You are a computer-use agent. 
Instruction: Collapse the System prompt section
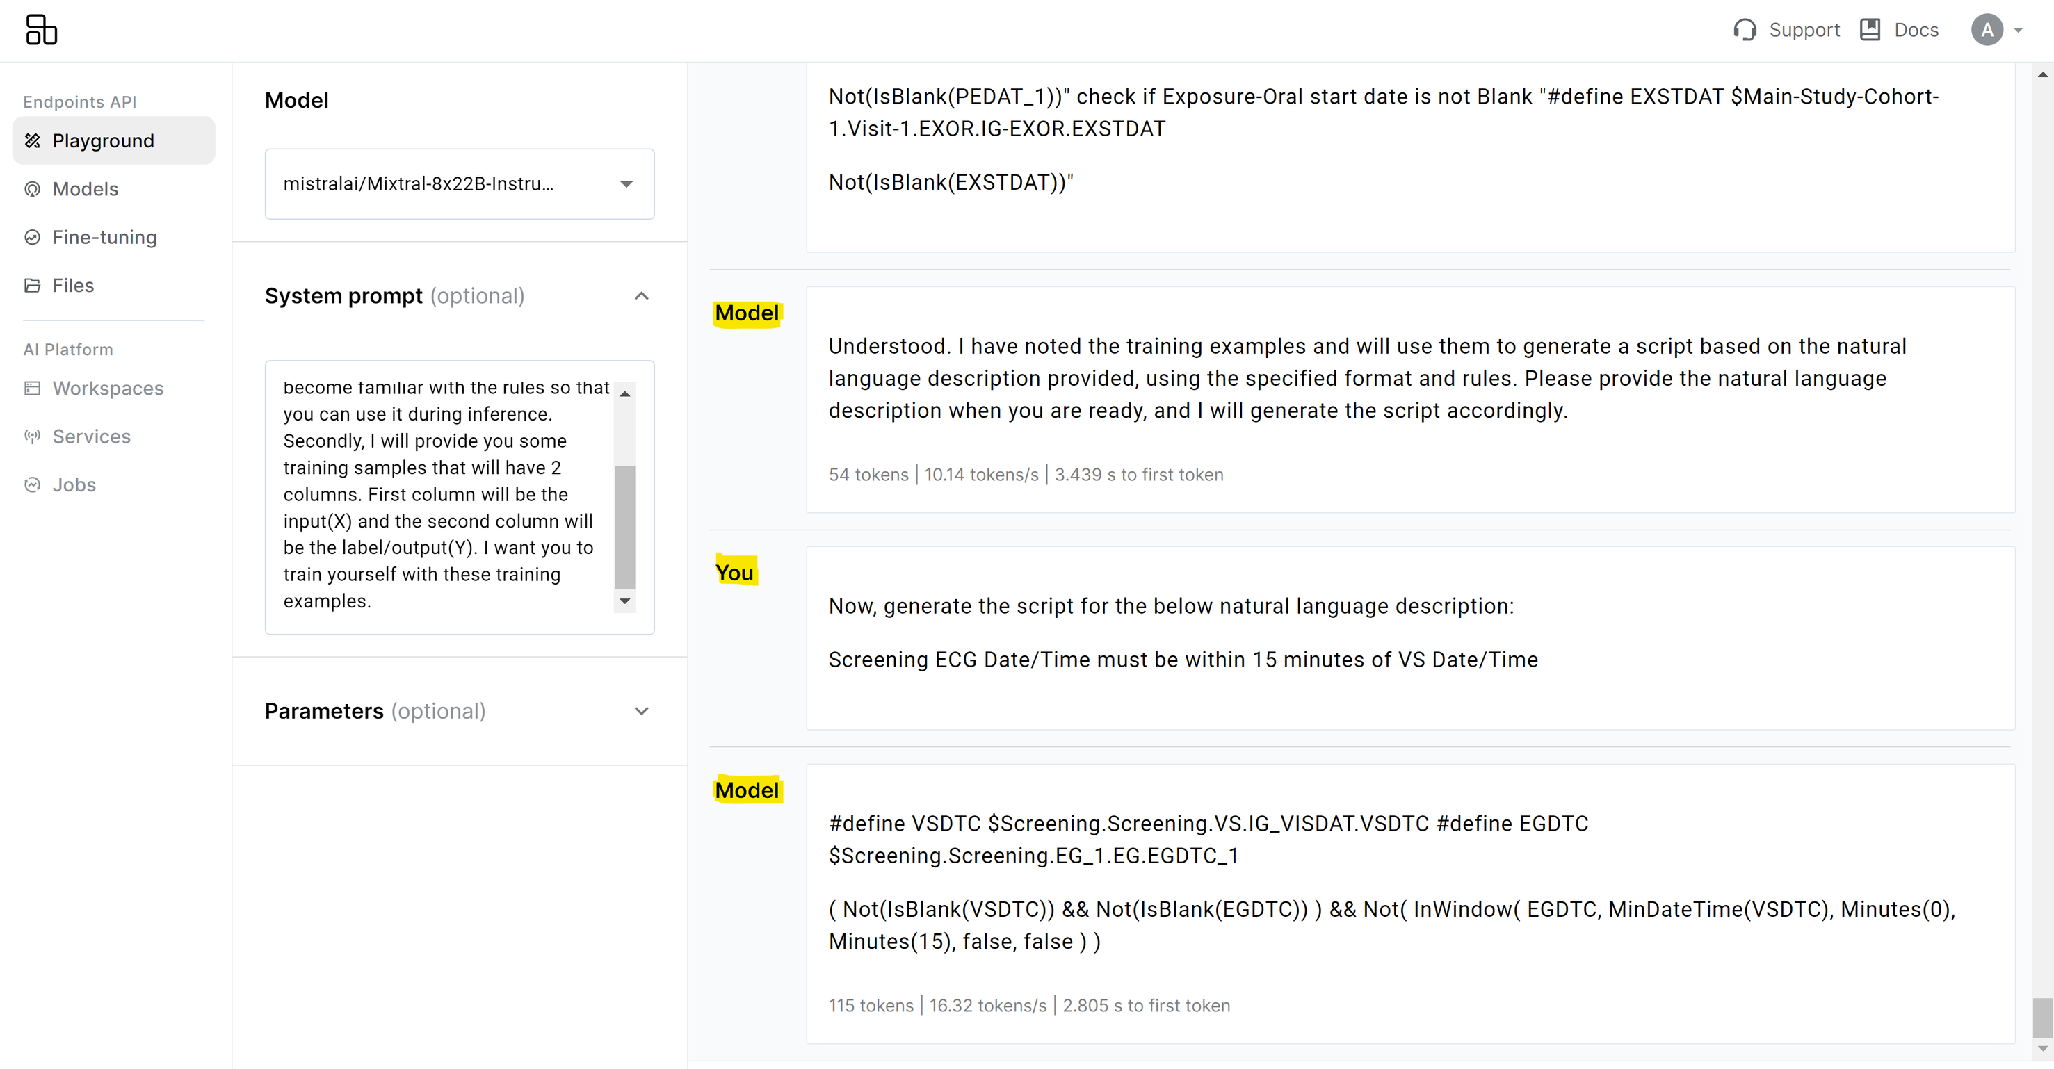(x=641, y=296)
